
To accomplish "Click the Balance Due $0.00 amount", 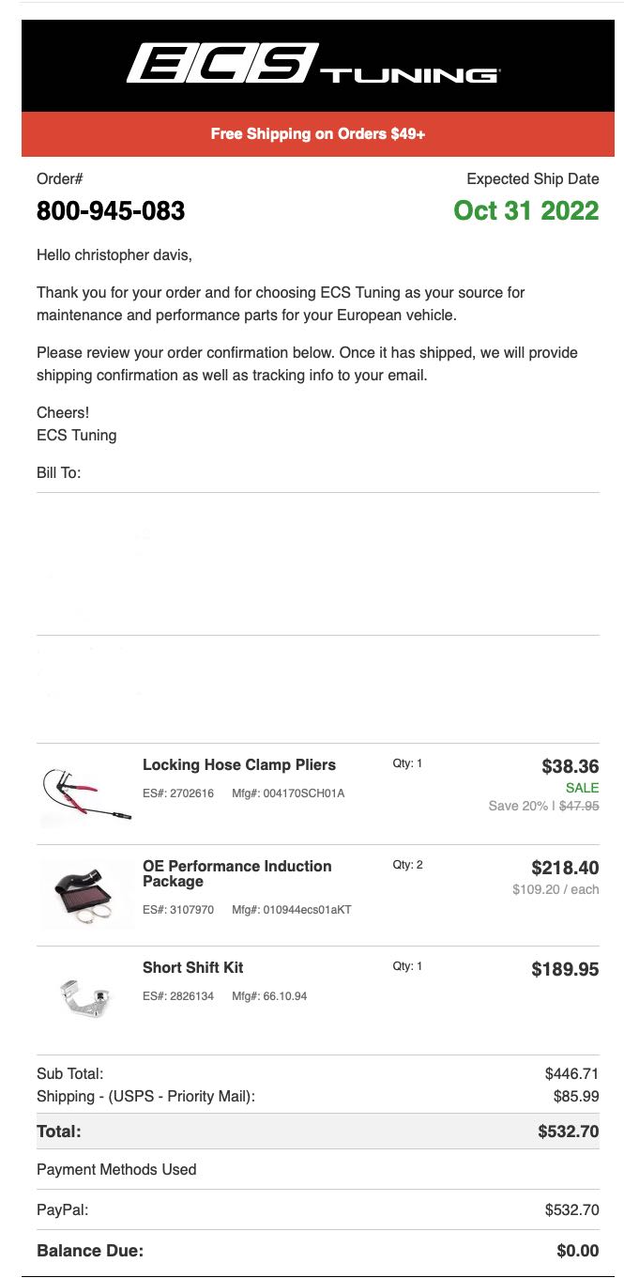I will coord(577,1251).
